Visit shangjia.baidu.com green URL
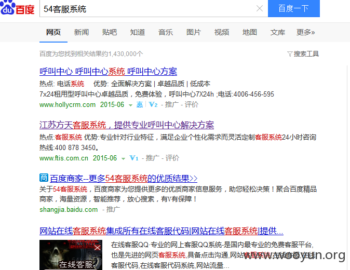This screenshot has width=350, height=270. [69, 210]
